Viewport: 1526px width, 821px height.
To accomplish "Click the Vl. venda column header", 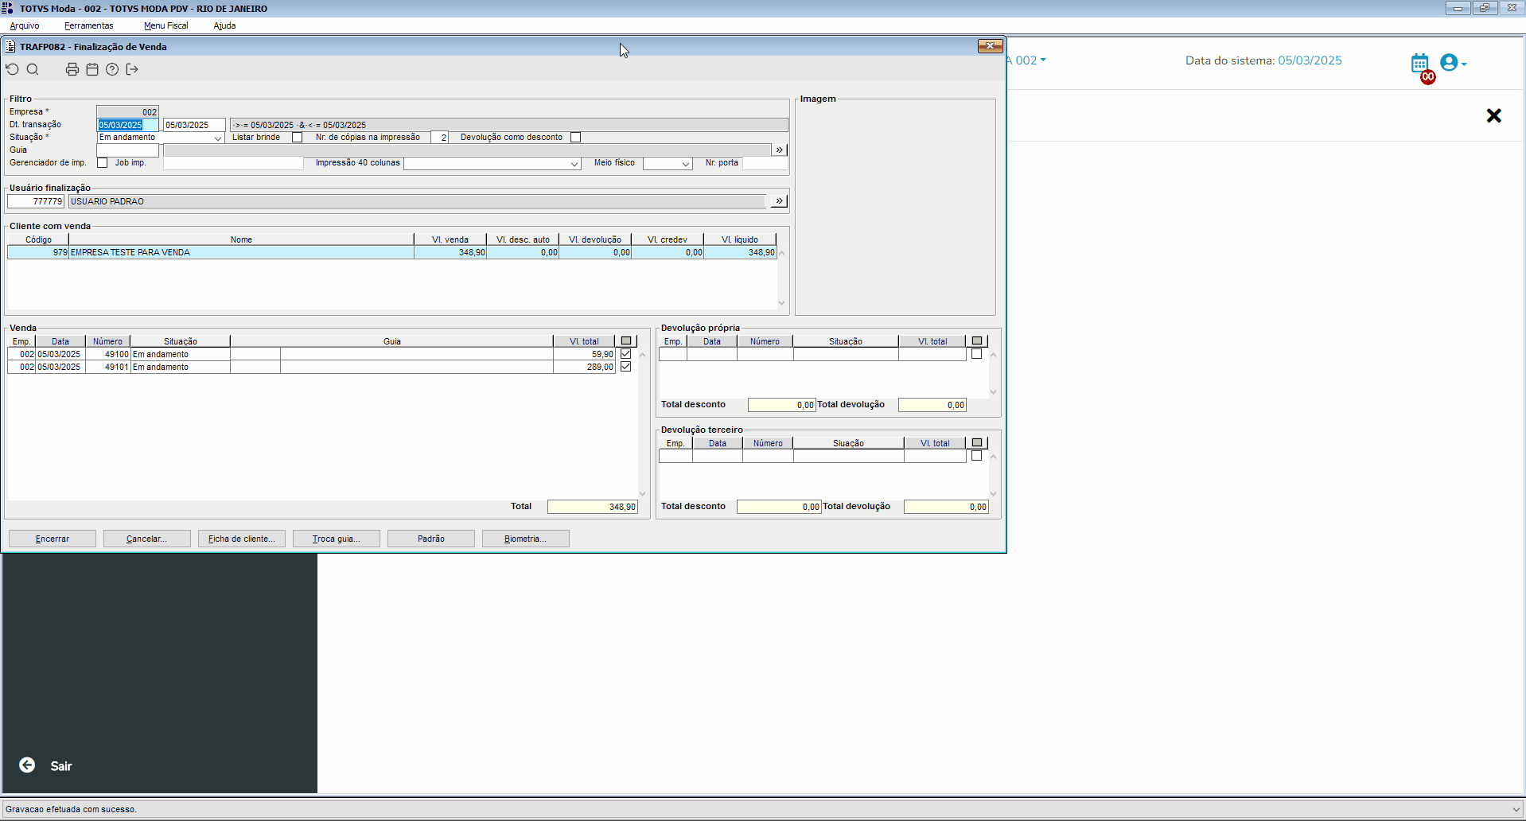I will [450, 239].
